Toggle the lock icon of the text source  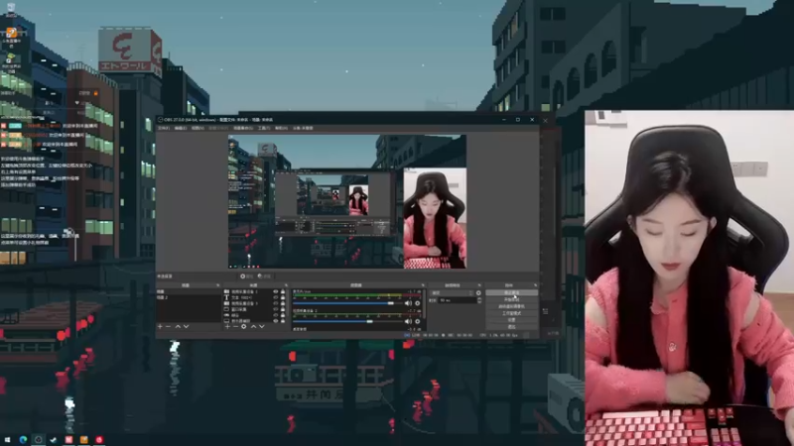(283, 298)
